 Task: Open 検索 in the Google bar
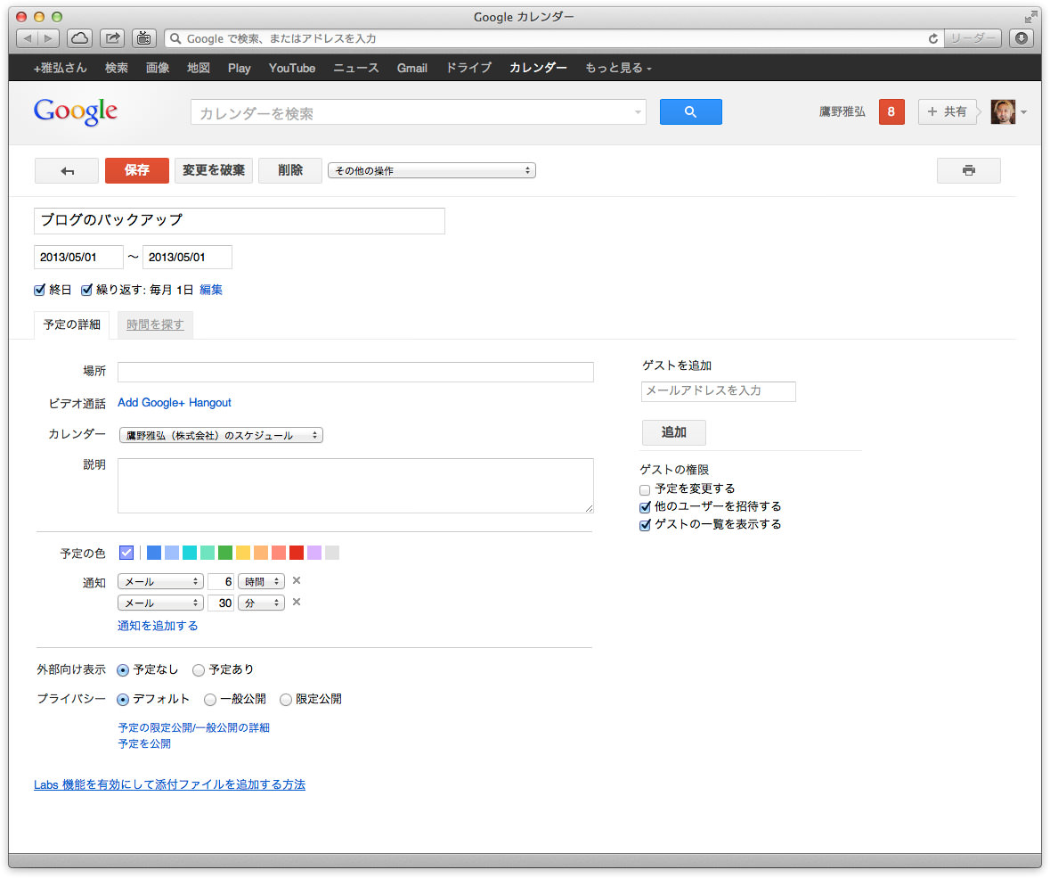click(117, 68)
